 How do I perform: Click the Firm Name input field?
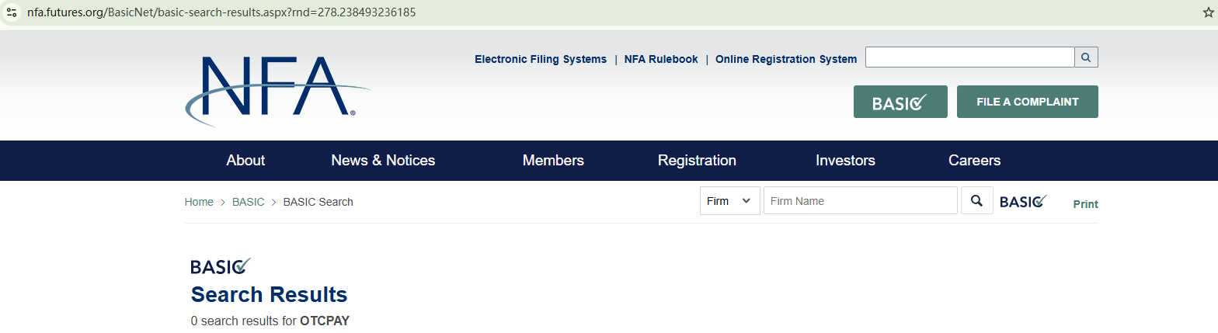tap(860, 201)
